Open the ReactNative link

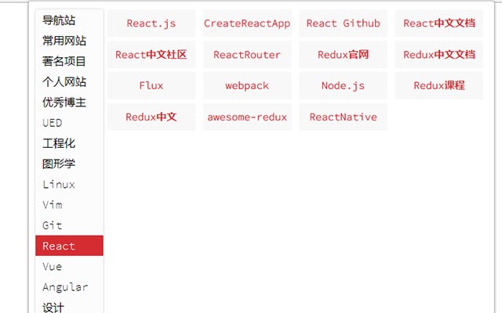(344, 117)
